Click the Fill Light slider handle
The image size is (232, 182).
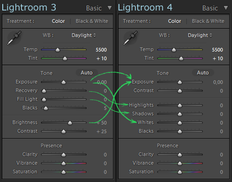pos(44,99)
